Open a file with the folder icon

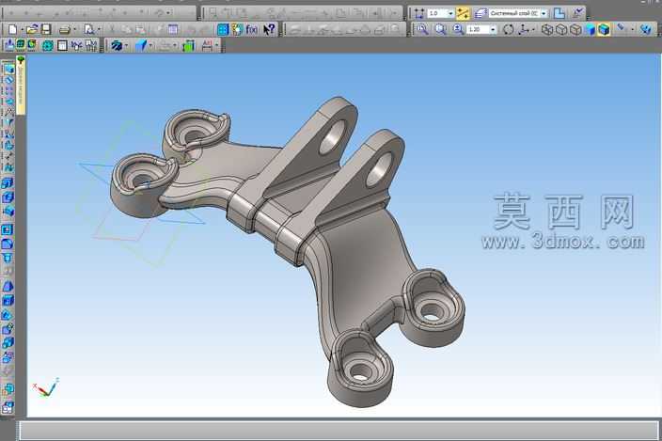point(32,29)
